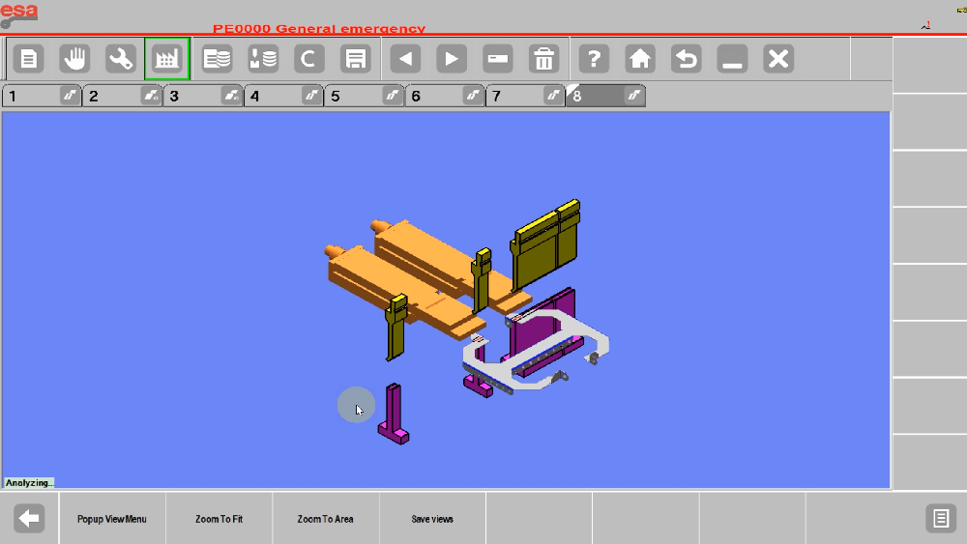Select bend step tab 2
Screen dimensions: 967x544
click(123, 96)
